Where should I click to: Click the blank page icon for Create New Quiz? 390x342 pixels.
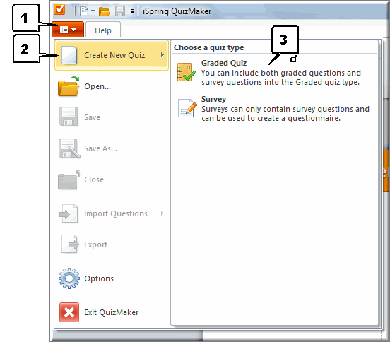(x=69, y=55)
